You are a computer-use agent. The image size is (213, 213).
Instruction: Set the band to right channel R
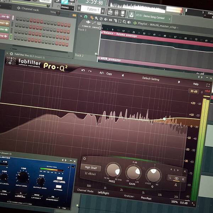coord(183,179)
